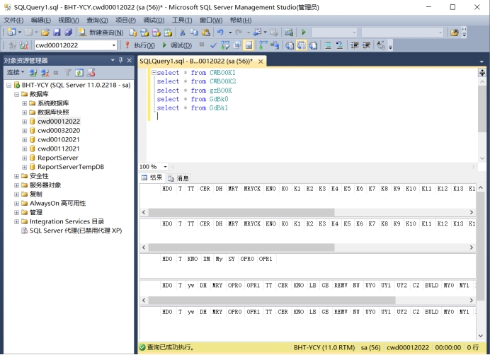Toggle auto-hide pin on Object Explorer panel

pos(121,60)
